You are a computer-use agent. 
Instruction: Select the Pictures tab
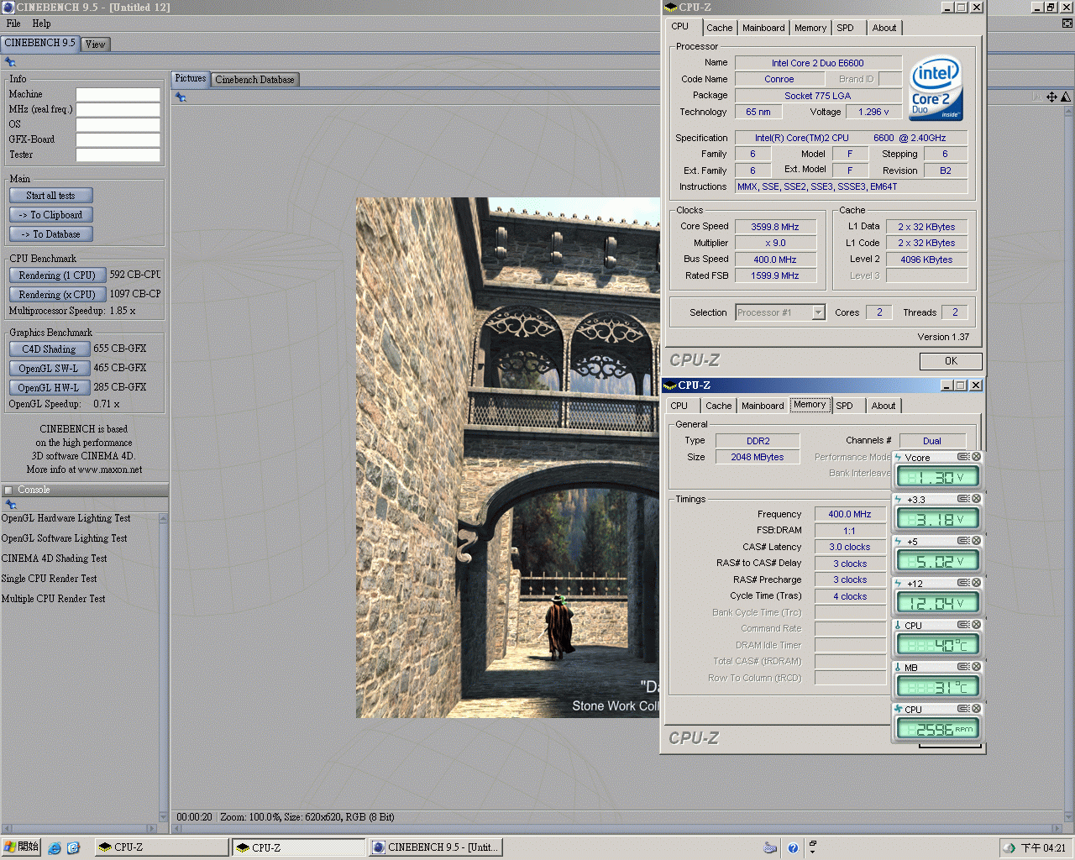point(191,78)
